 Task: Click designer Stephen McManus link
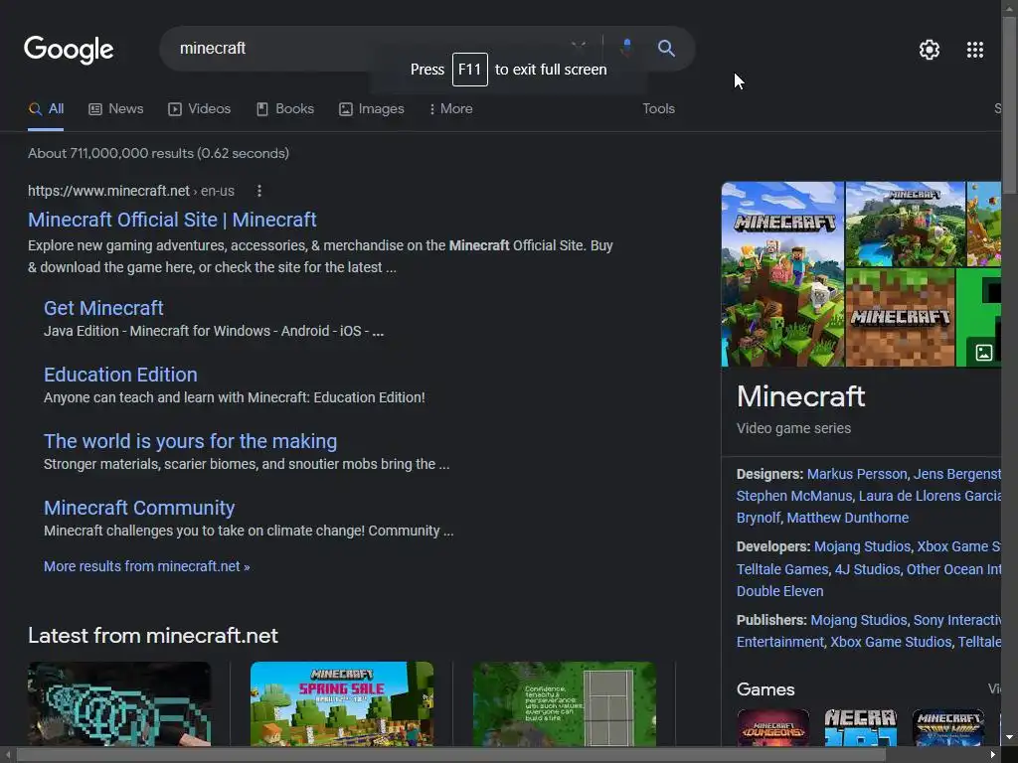click(794, 496)
